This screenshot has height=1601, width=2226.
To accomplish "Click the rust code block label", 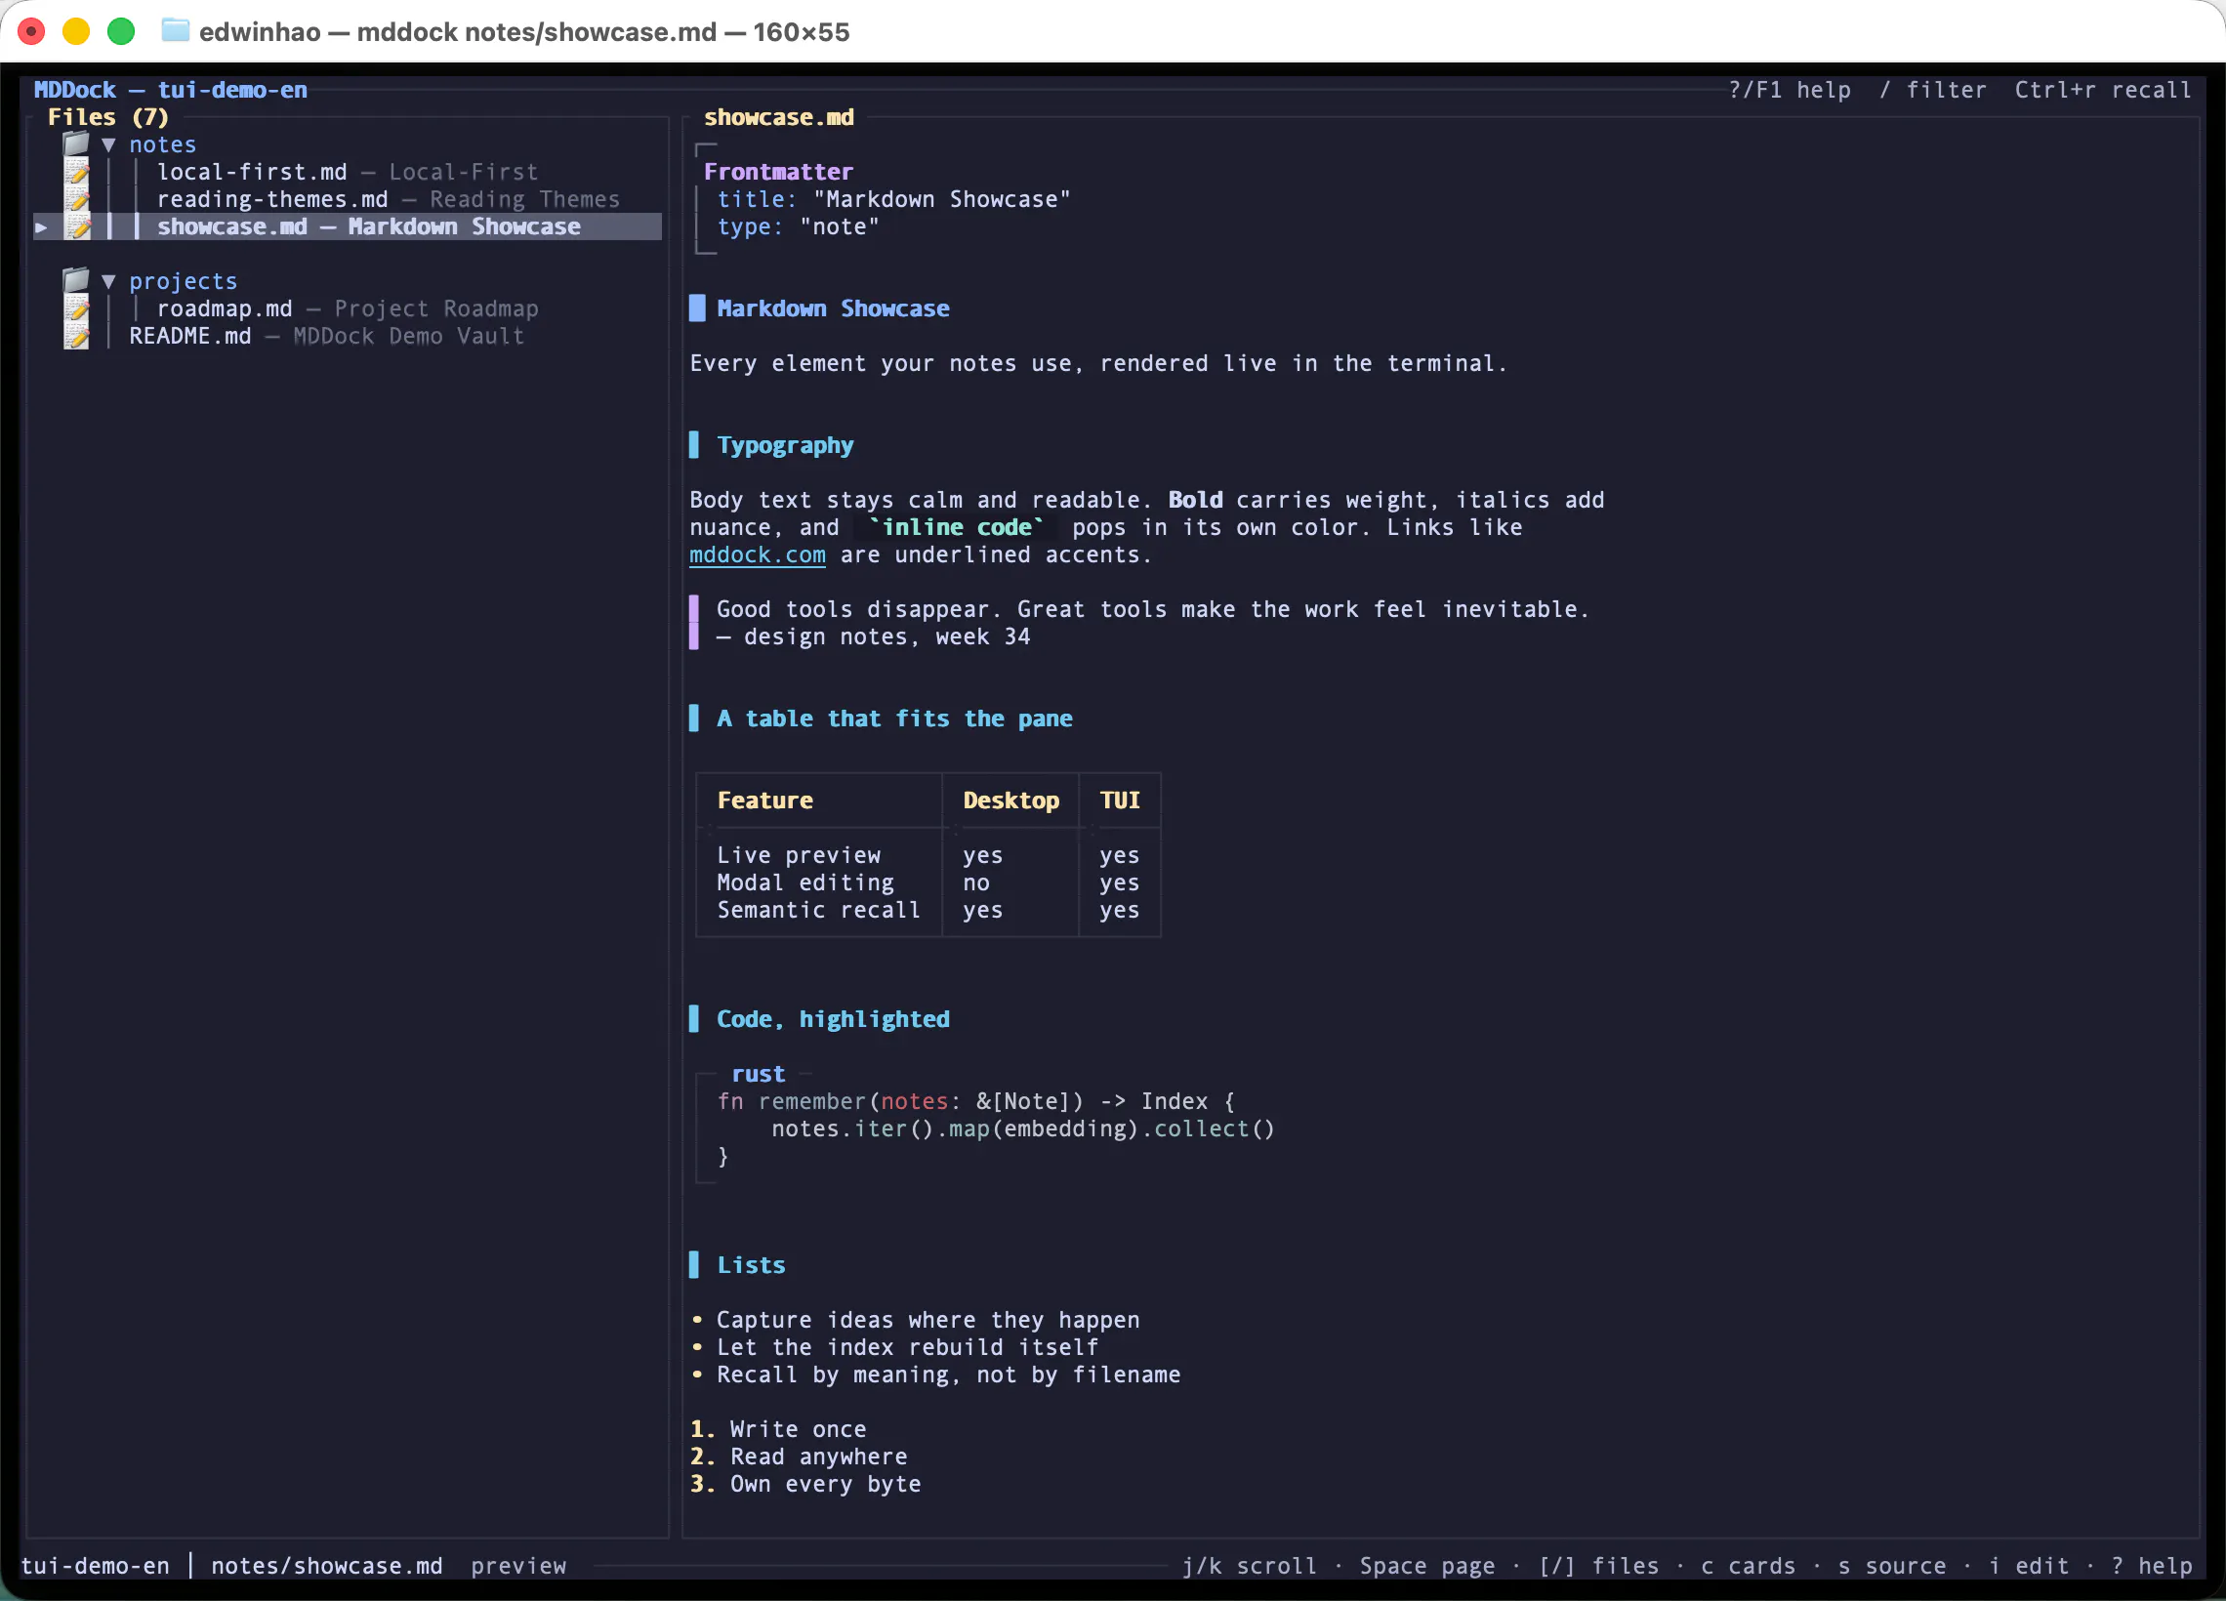I will (758, 1074).
